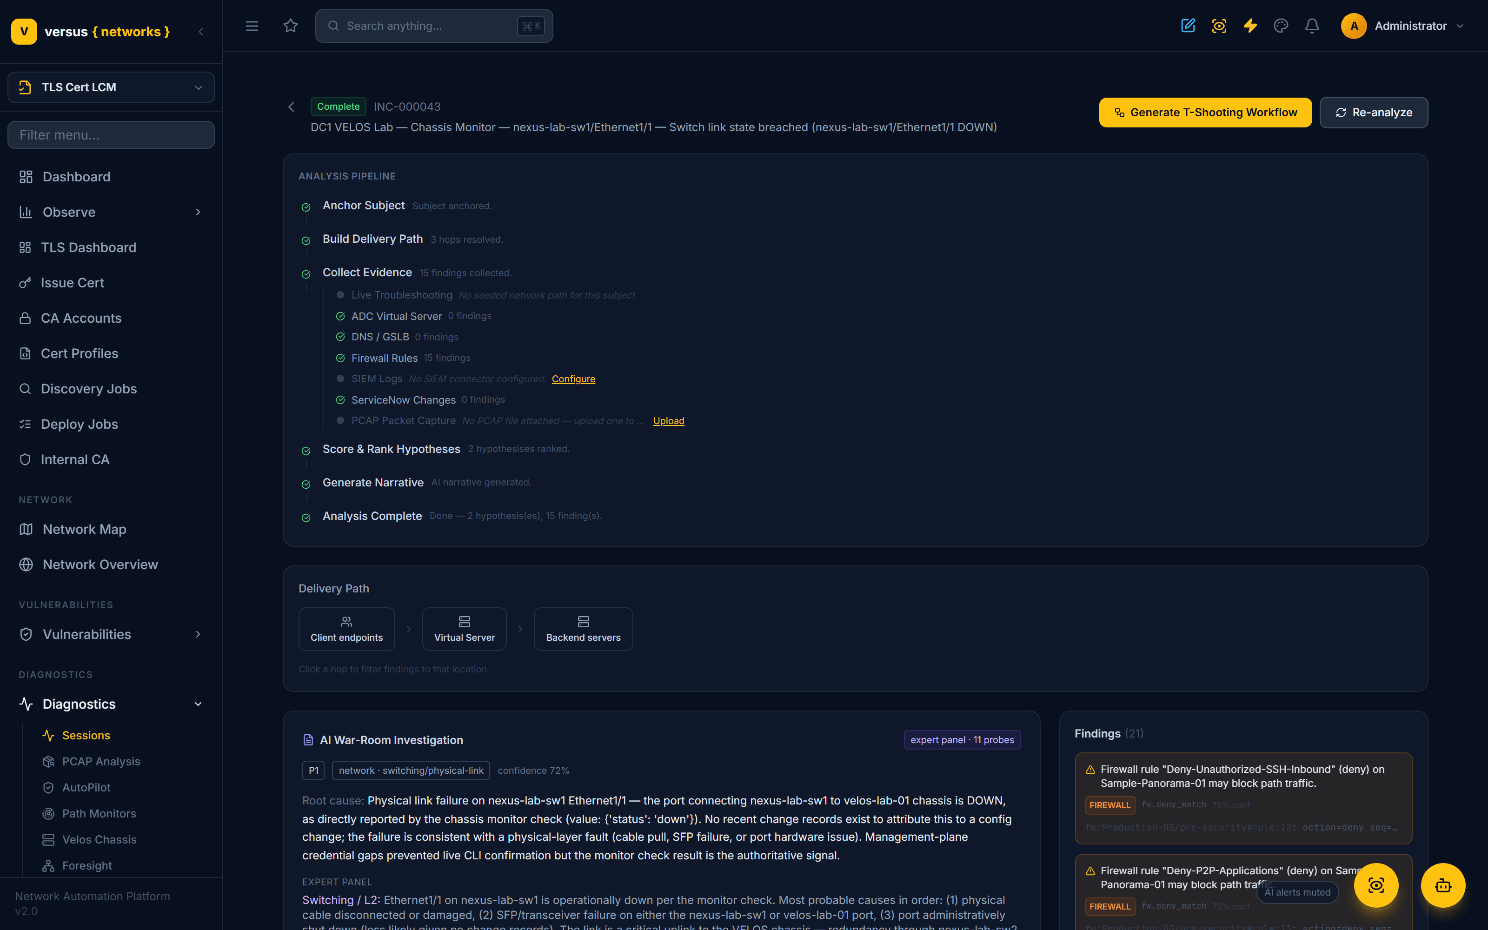Image resolution: width=1488 pixels, height=930 pixels.
Task: Click the Search anything field
Action: (434, 26)
